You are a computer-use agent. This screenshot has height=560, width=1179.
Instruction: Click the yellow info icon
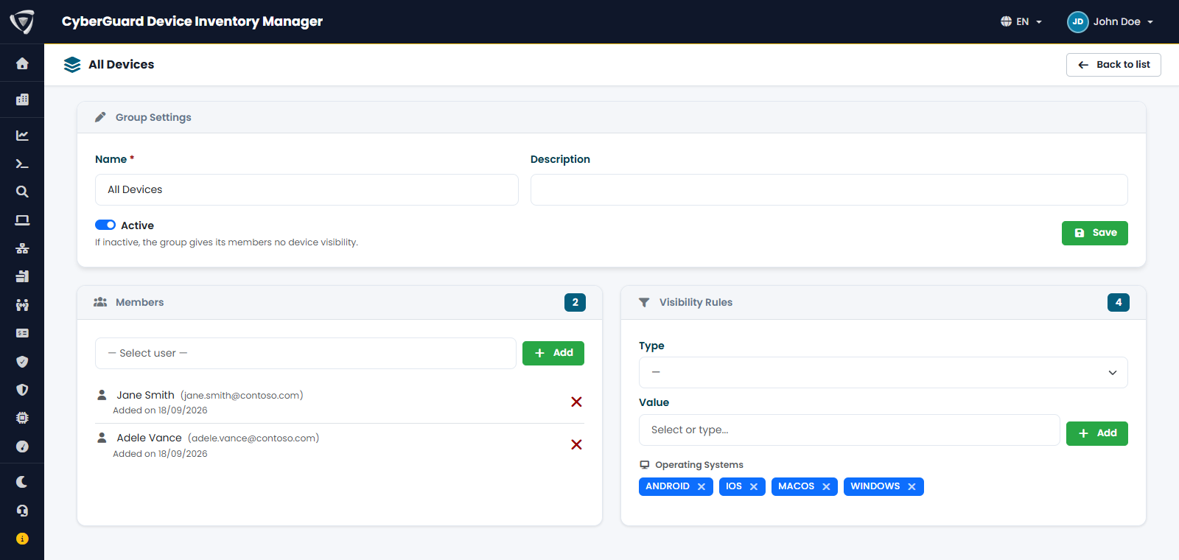22,539
